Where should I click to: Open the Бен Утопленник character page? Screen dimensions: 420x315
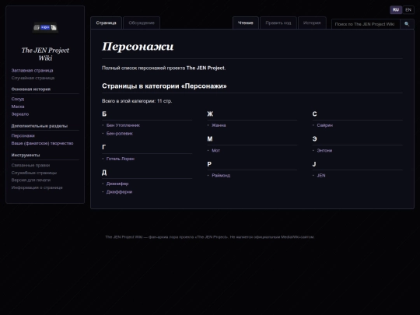coord(123,125)
